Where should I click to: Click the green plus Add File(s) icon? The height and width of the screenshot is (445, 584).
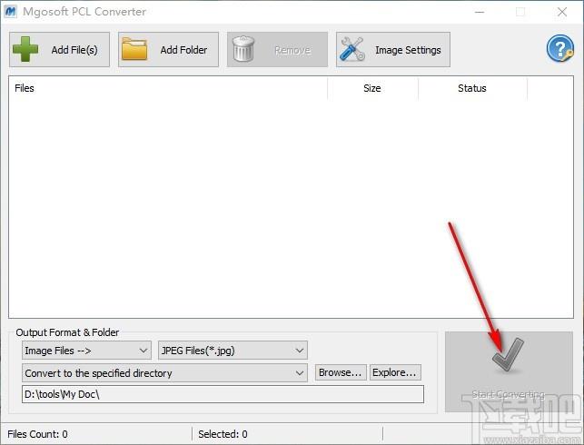[25, 49]
